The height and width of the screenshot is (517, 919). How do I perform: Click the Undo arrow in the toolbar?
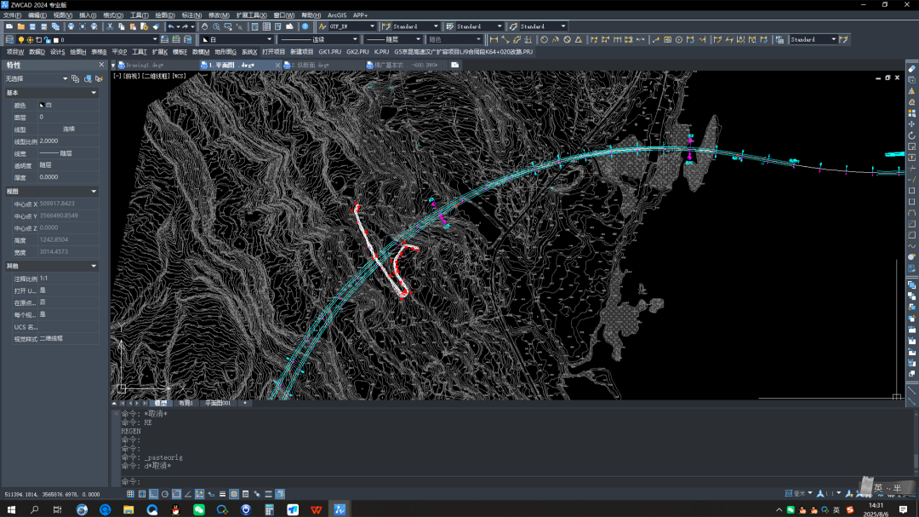tap(171, 27)
